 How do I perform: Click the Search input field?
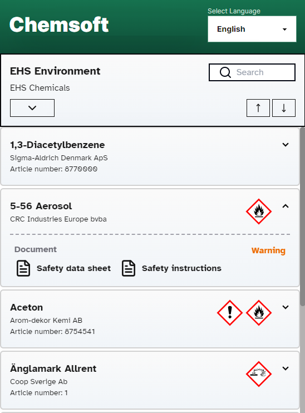click(252, 72)
